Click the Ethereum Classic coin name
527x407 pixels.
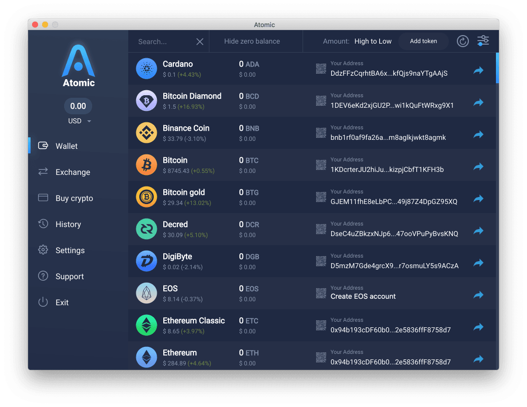pyautogui.click(x=193, y=321)
